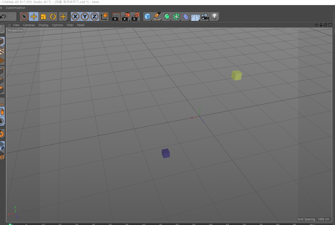Viewport: 335px width, 225px height.
Task: Render the active view
Action: click(x=116, y=17)
